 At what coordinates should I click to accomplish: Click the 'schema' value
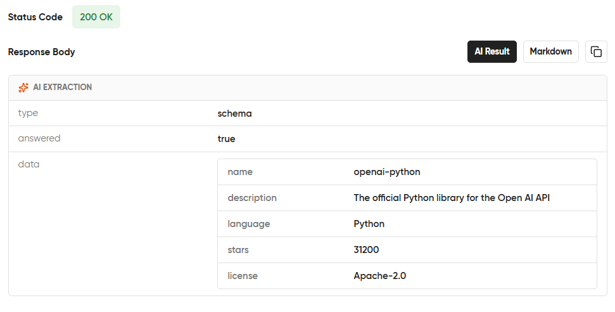234,114
